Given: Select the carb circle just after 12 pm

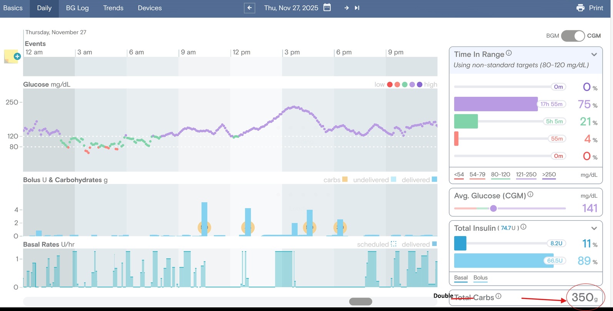Looking at the screenshot, I should coord(248,227).
